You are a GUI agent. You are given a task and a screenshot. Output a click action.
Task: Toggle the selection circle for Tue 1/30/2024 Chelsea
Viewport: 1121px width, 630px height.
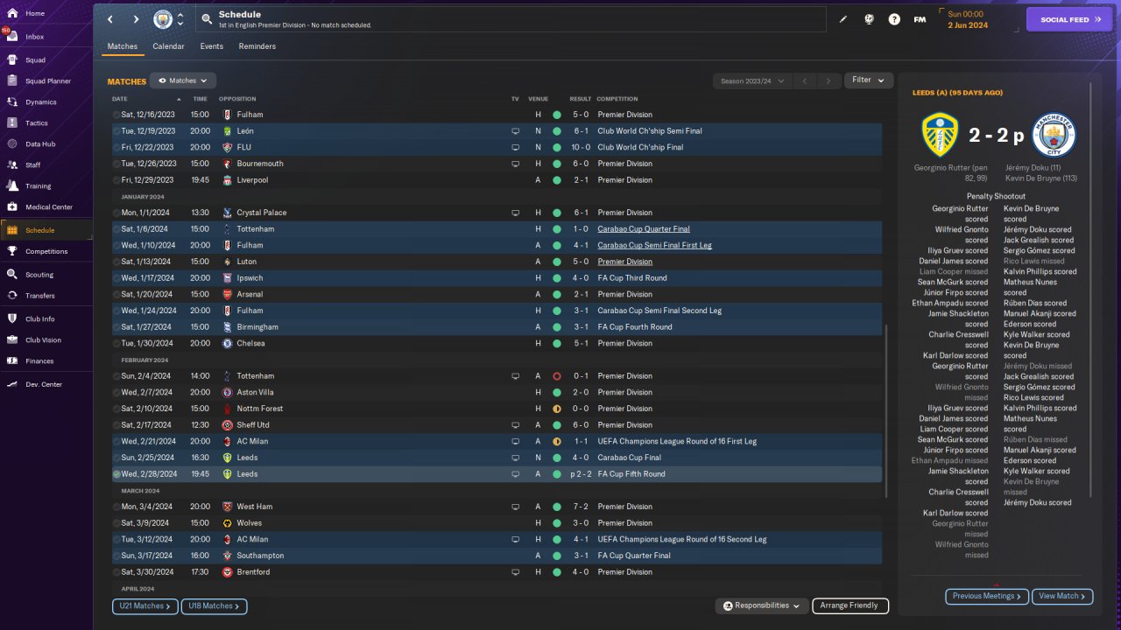(116, 344)
